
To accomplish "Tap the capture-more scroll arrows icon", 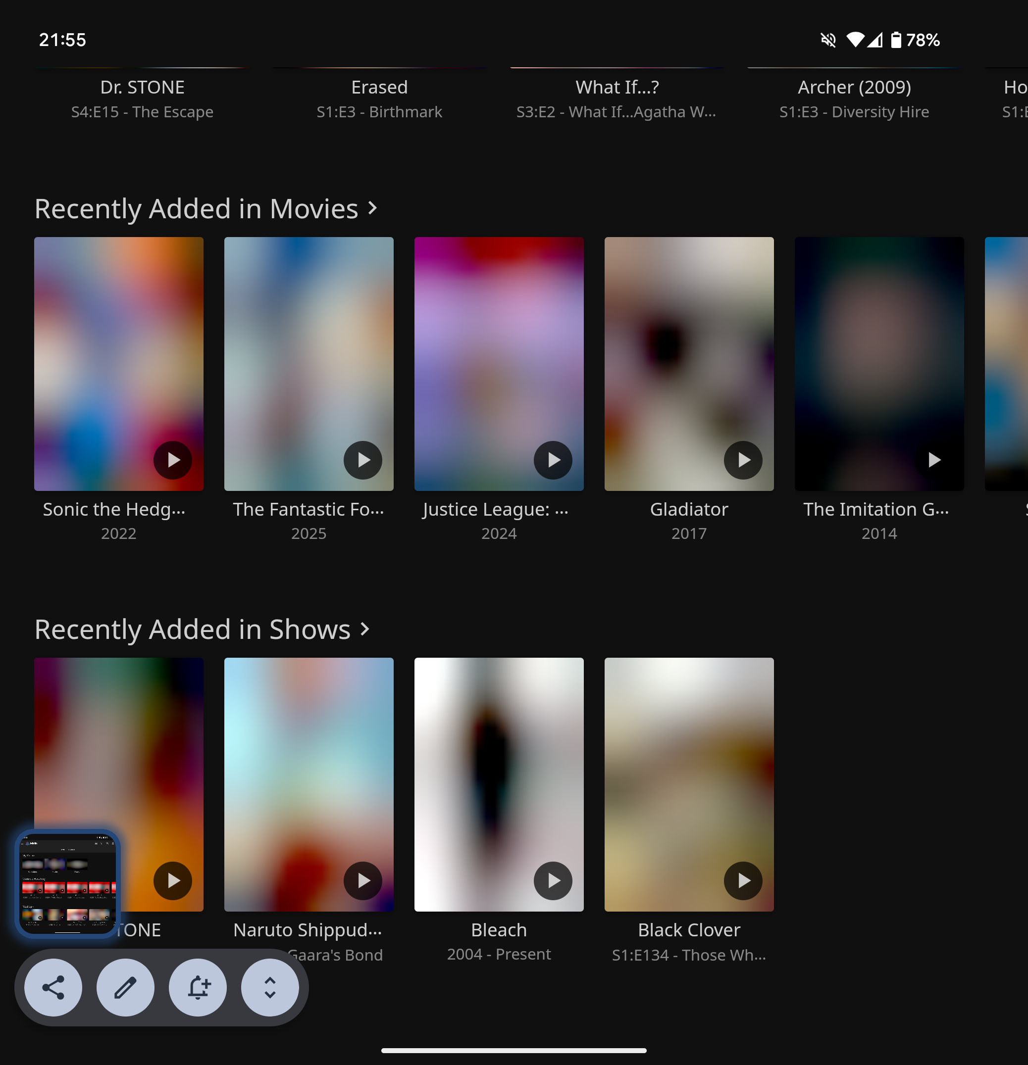I will (x=270, y=987).
